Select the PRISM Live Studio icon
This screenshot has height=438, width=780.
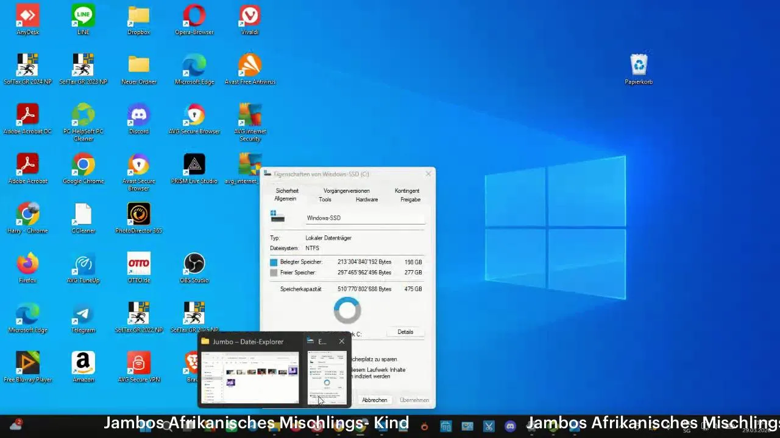[x=194, y=169]
